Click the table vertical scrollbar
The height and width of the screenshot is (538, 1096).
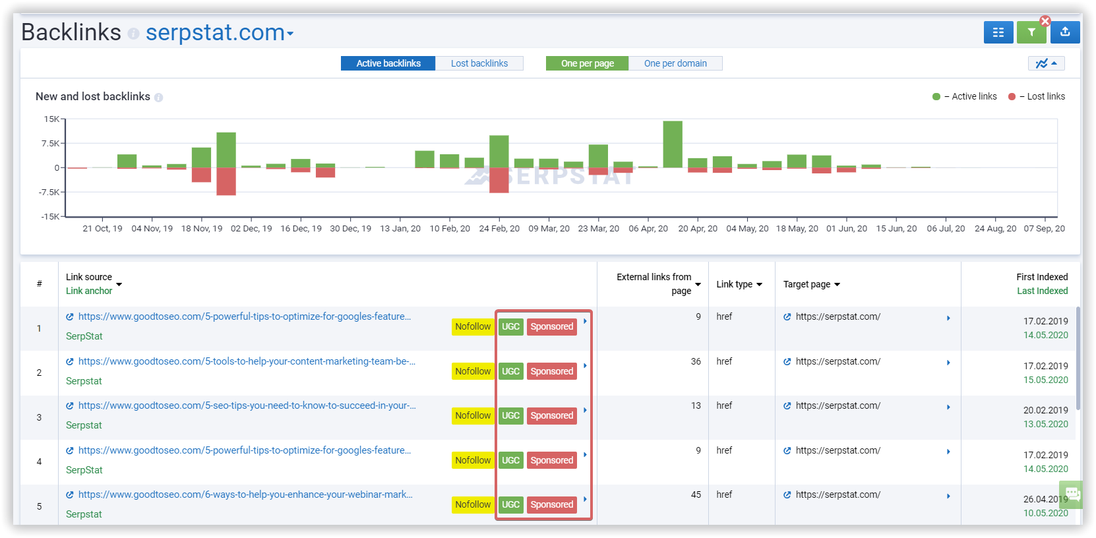[x=1078, y=359]
